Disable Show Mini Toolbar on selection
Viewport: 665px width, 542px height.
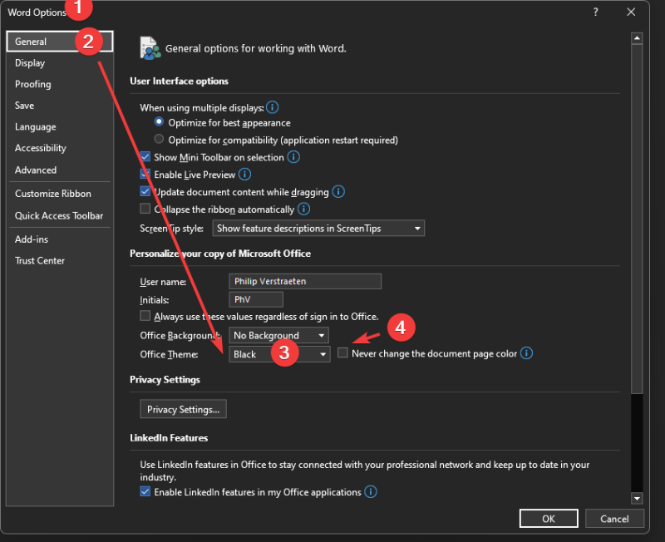pos(146,157)
